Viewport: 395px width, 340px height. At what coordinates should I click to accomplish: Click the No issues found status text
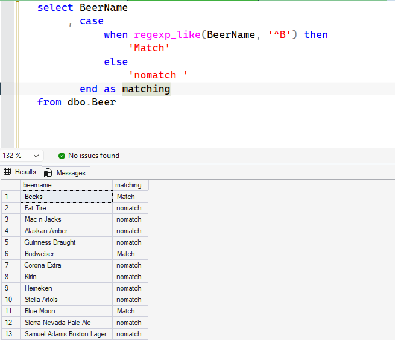point(93,156)
